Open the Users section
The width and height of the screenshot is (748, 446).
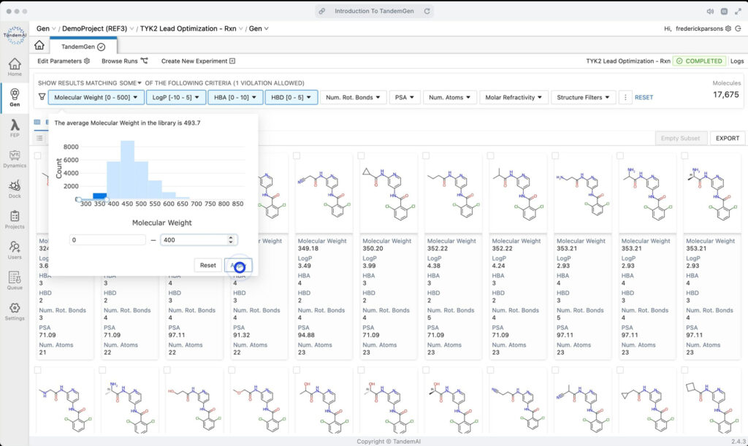click(15, 247)
